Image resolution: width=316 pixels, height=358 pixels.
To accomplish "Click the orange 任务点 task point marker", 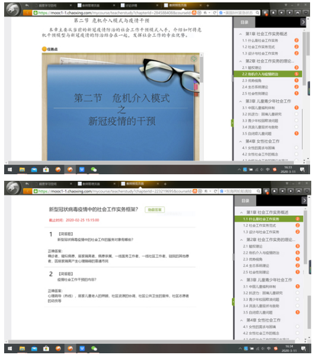I will point(44,49).
